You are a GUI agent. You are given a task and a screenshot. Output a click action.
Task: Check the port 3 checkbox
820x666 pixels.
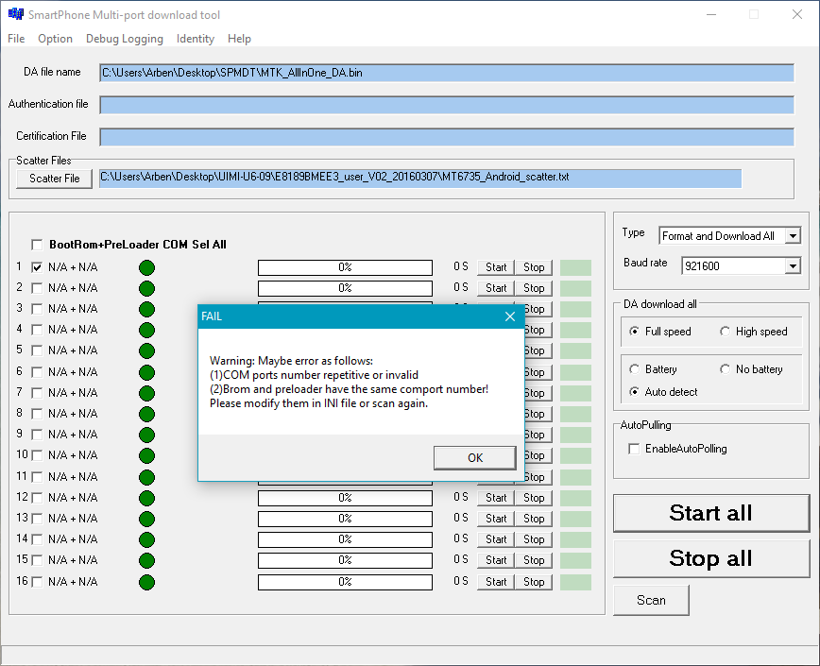pos(37,309)
